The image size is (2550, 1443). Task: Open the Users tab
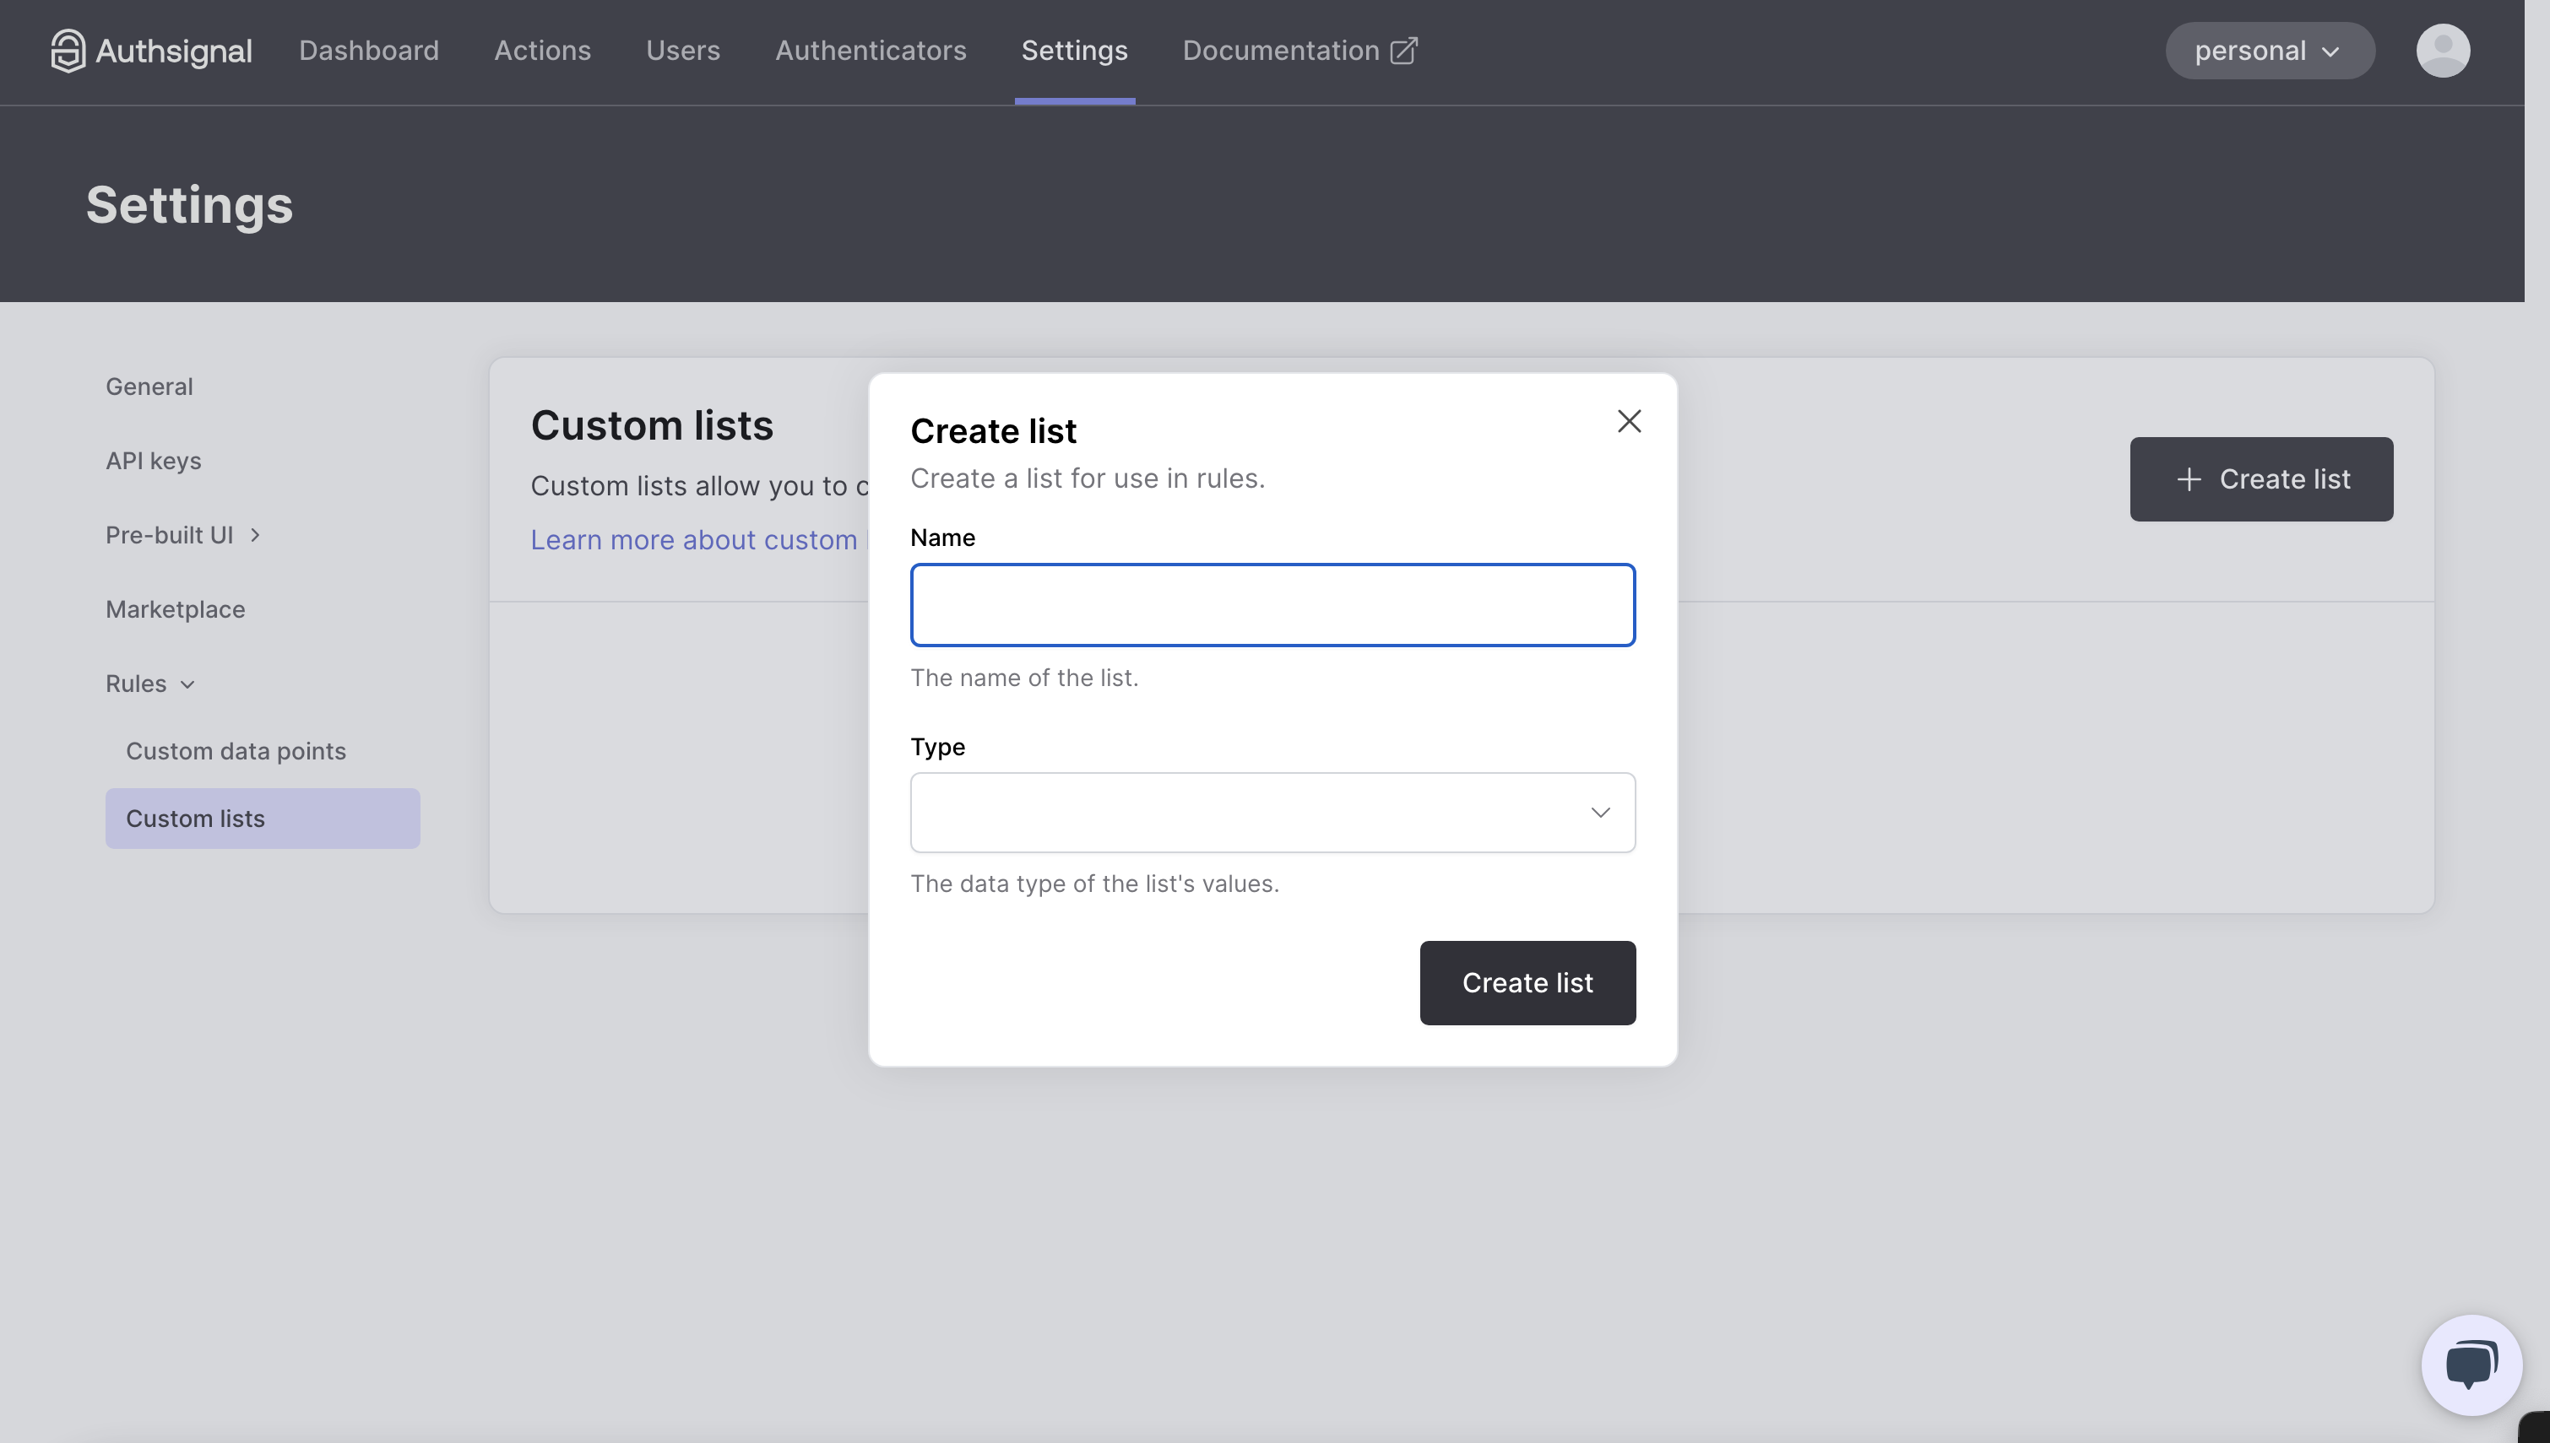point(683,51)
